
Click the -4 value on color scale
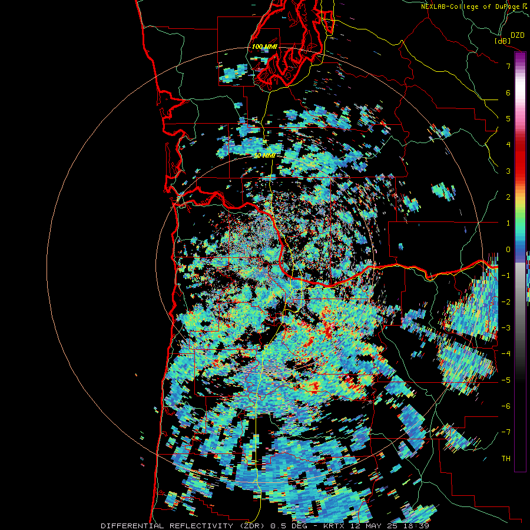[x=506, y=354]
